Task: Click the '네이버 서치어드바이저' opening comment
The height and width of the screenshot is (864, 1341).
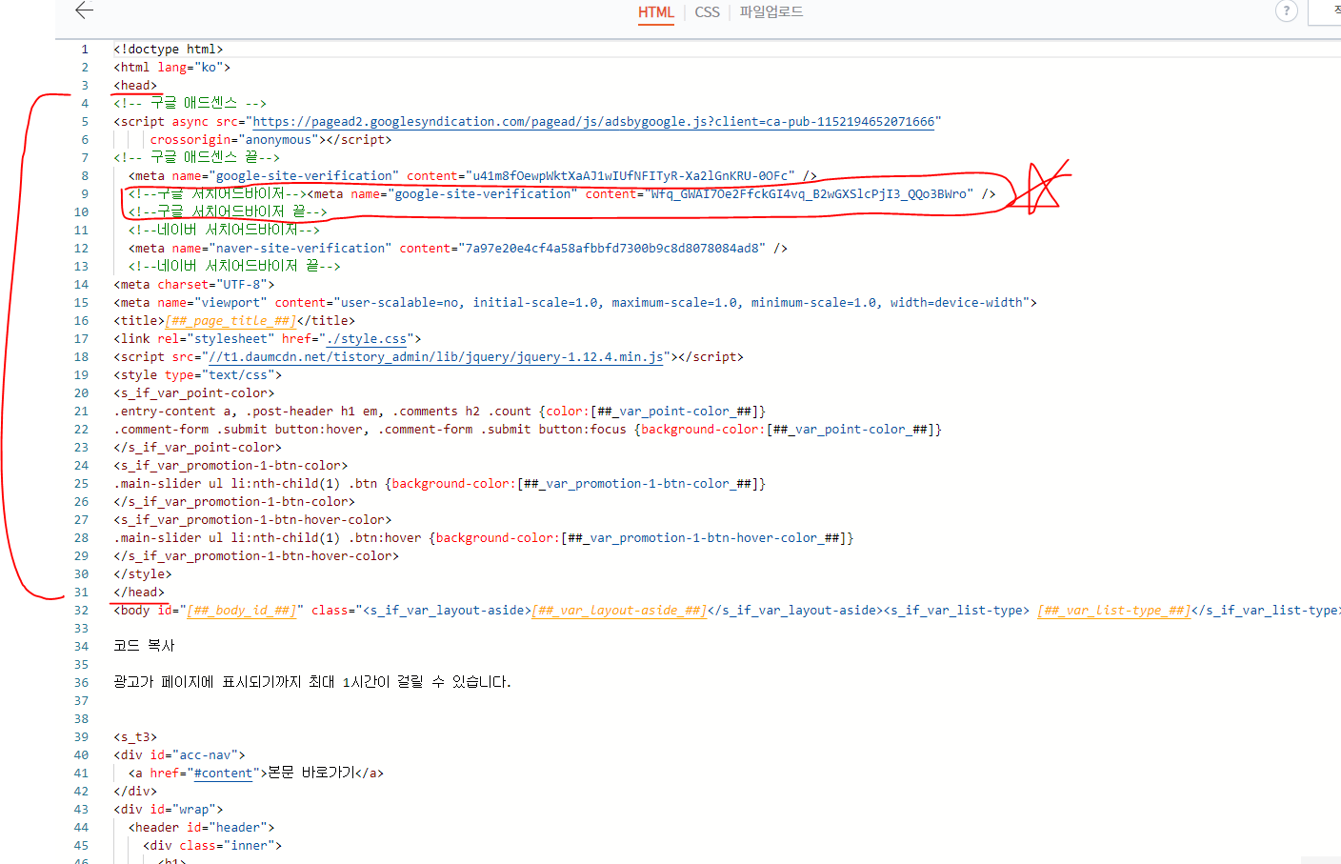Action: 225,231
